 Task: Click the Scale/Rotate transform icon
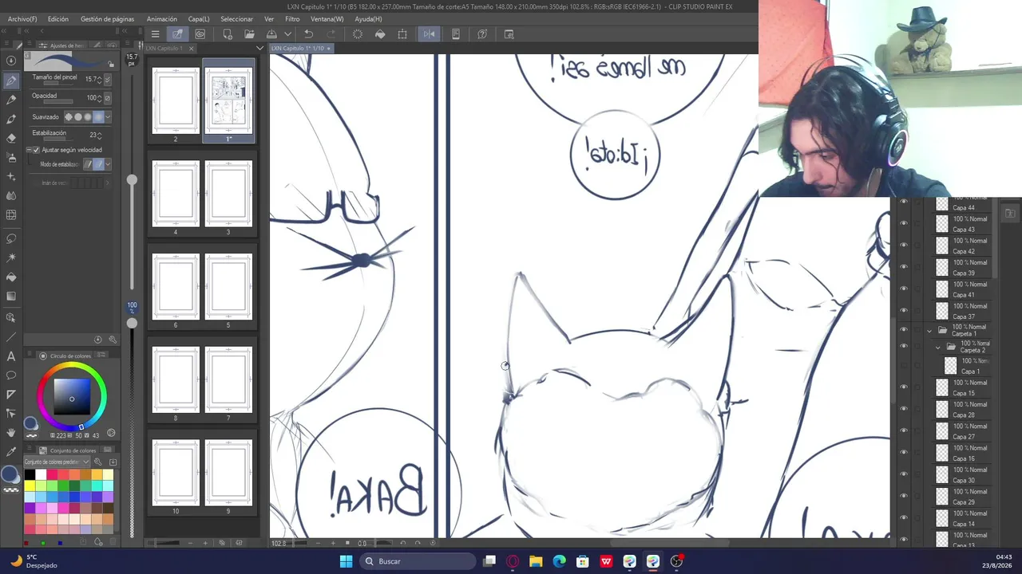click(x=402, y=34)
